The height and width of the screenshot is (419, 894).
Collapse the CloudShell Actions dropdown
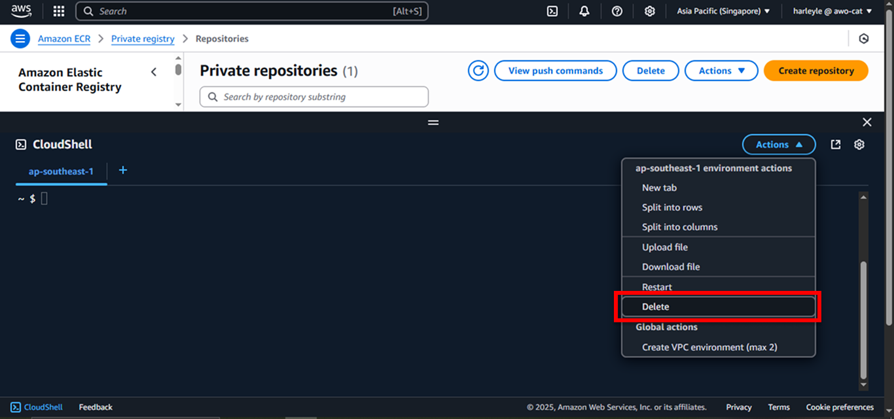[x=779, y=144]
